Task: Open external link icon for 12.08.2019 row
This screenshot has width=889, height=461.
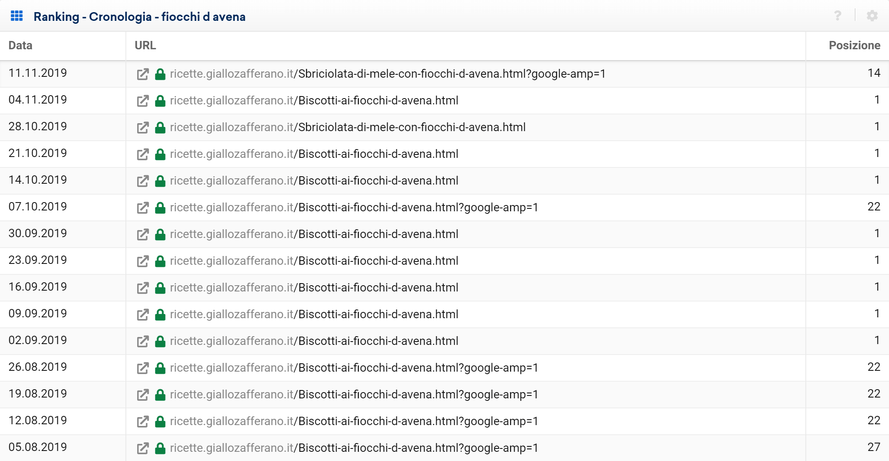Action: (x=143, y=422)
